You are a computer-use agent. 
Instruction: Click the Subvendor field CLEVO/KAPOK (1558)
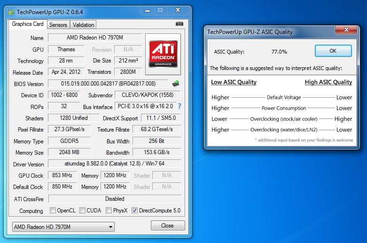(148, 95)
